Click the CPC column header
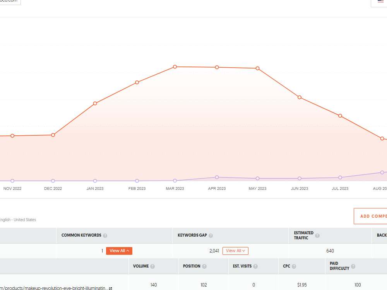This screenshot has width=387, height=290. pos(286,266)
